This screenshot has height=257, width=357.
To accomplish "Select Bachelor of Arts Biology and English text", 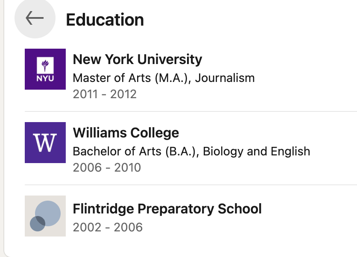I will (x=191, y=152).
